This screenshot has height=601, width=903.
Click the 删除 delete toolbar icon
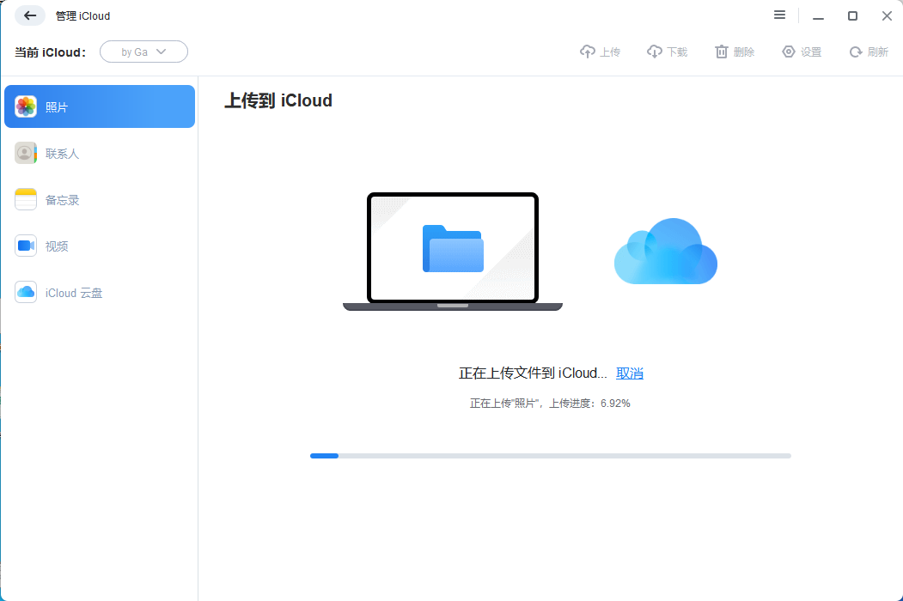click(x=723, y=51)
